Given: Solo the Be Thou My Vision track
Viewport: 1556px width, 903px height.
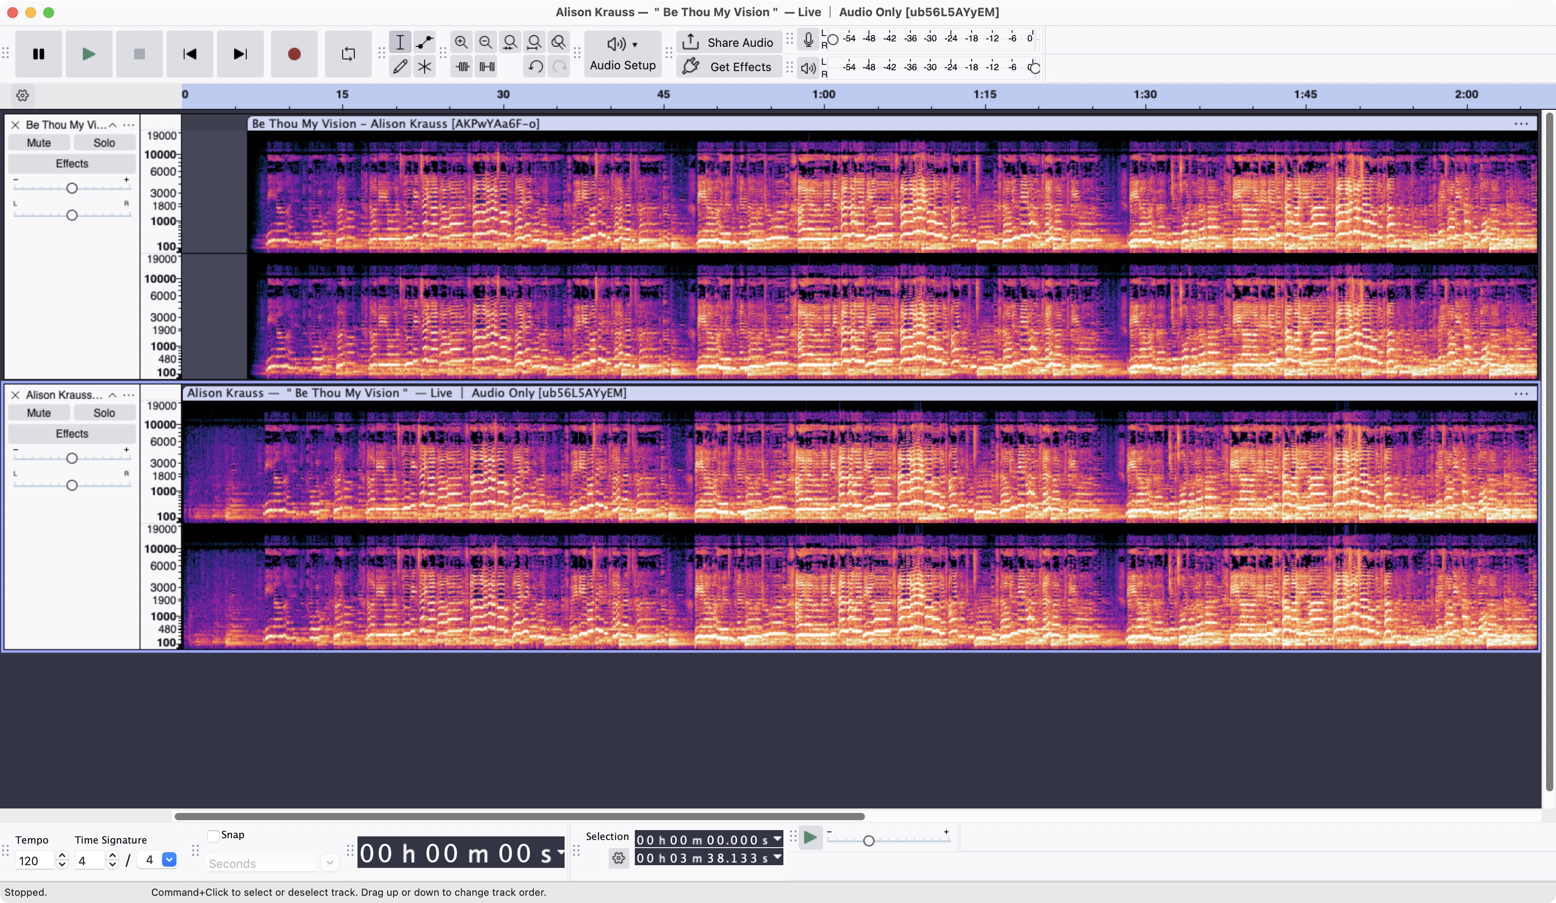Looking at the screenshot, I should 104,143.
